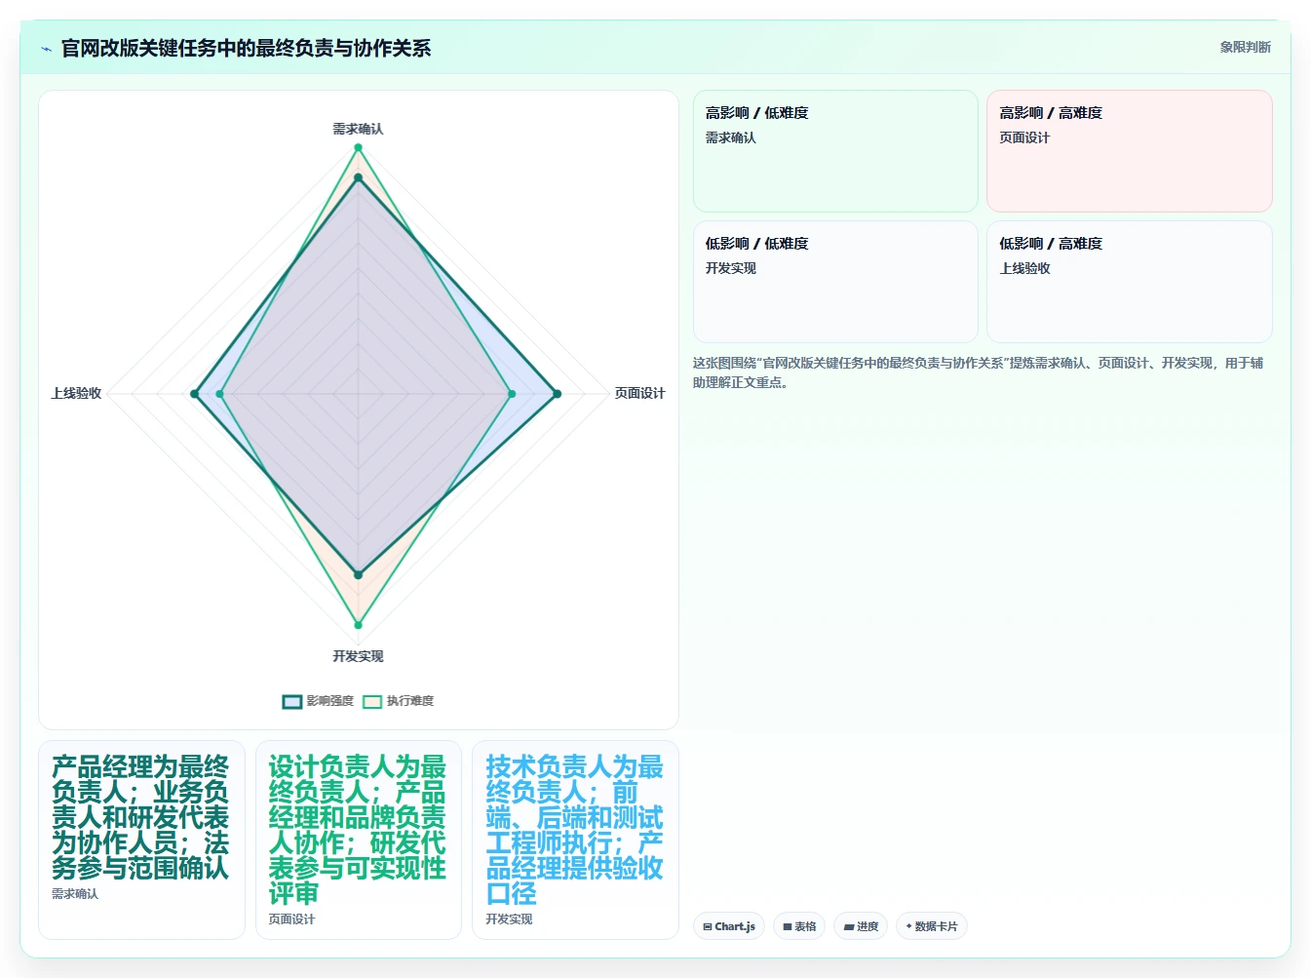Click the 开发实现 axis label on the radar chart
The height and width of the screenshot is (978, 1311).
coord(358,656)
